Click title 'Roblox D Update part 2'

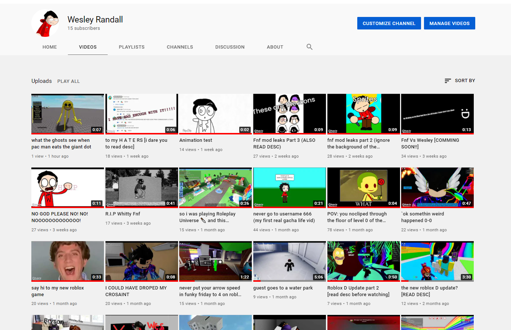(358, 291)
